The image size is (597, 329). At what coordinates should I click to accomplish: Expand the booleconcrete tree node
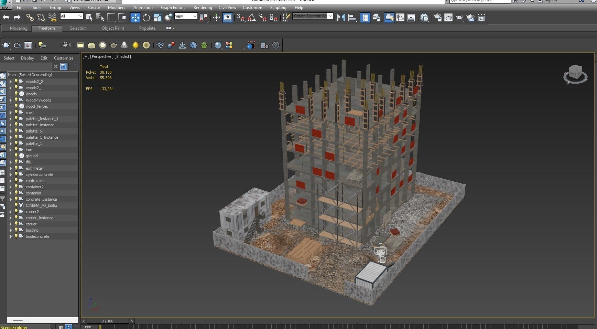(10, 236)
